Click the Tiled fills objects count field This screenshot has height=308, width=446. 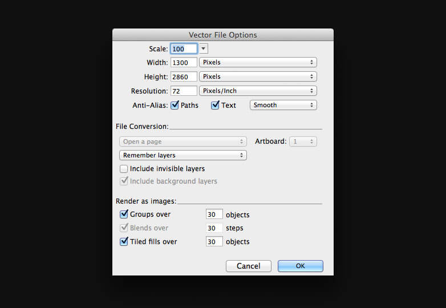(214, 241)
